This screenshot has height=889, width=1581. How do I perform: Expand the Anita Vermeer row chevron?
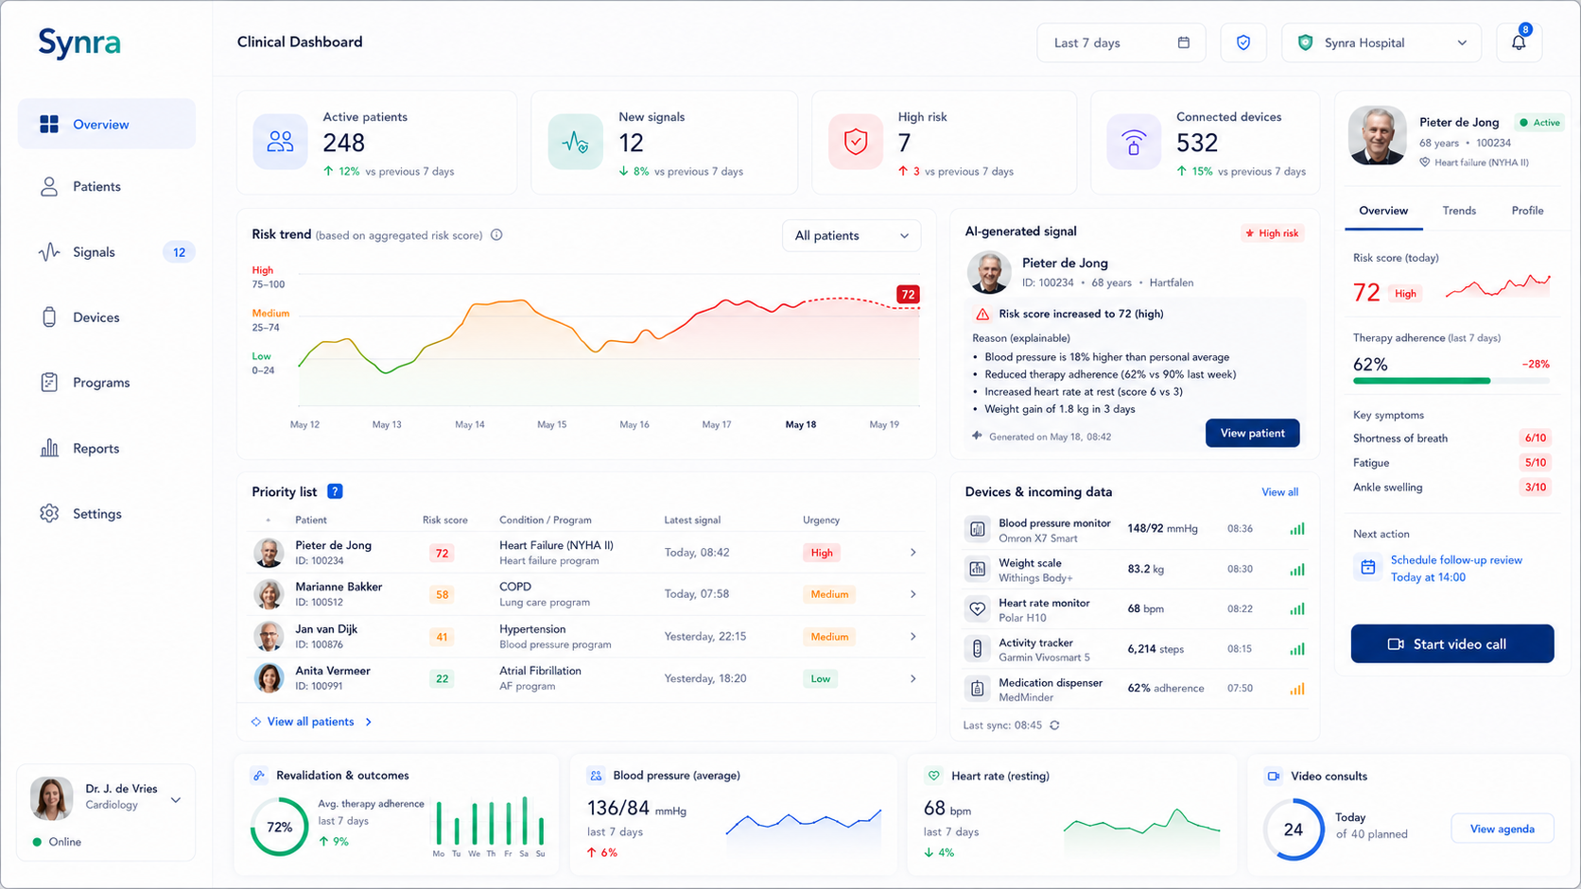[x=912, y=678]
